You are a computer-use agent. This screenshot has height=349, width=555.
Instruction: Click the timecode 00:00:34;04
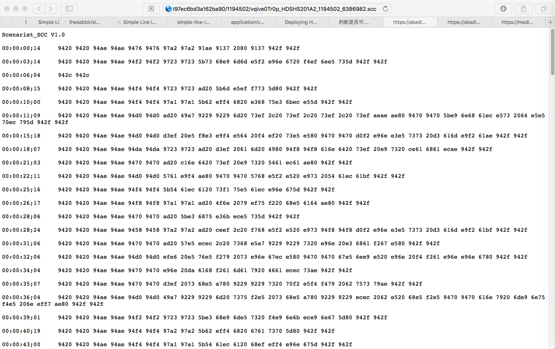21,270
